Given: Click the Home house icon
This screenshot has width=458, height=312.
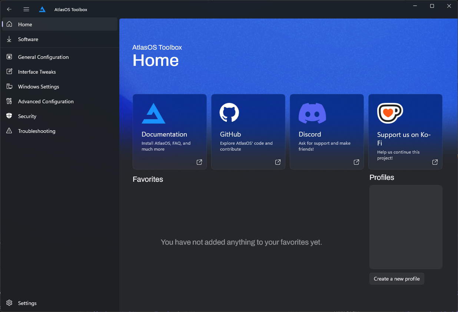Looking at the screenshot, I should coord(9,24).
